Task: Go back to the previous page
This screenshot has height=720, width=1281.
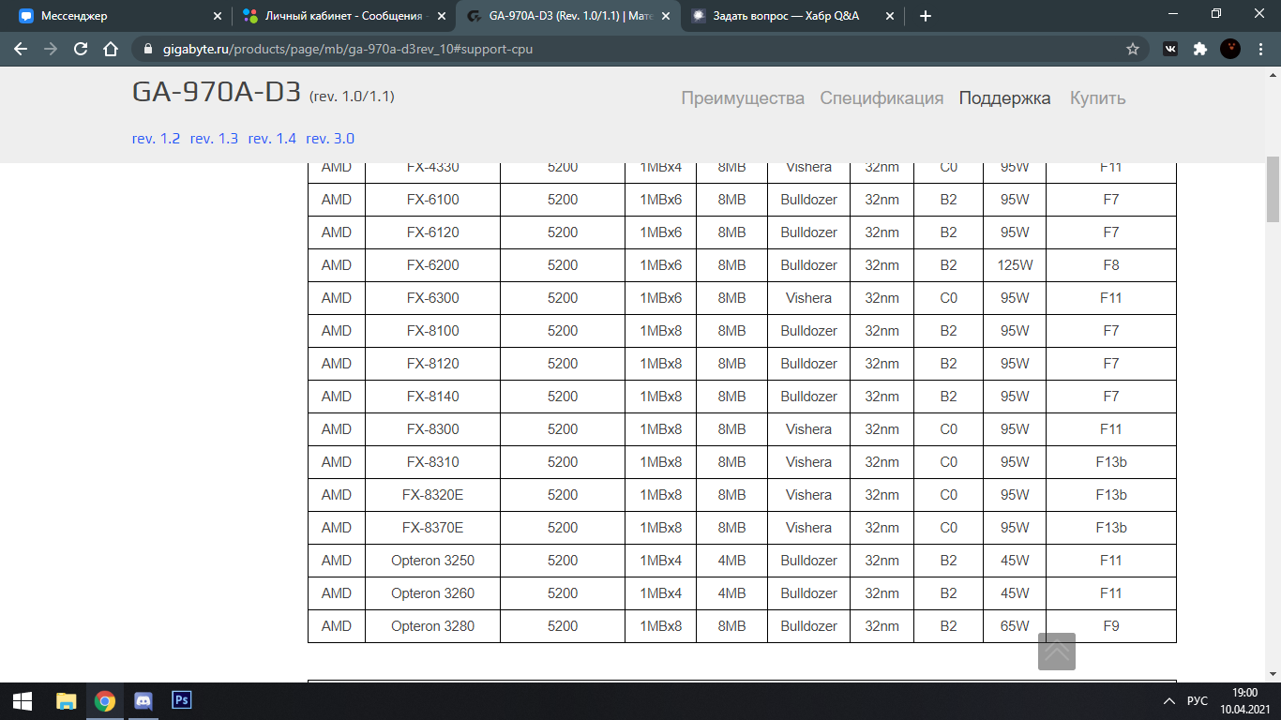Action: tap(21, 49)
